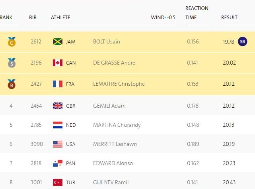Click the France flag icon
The image size is (255, 189).
58,84
